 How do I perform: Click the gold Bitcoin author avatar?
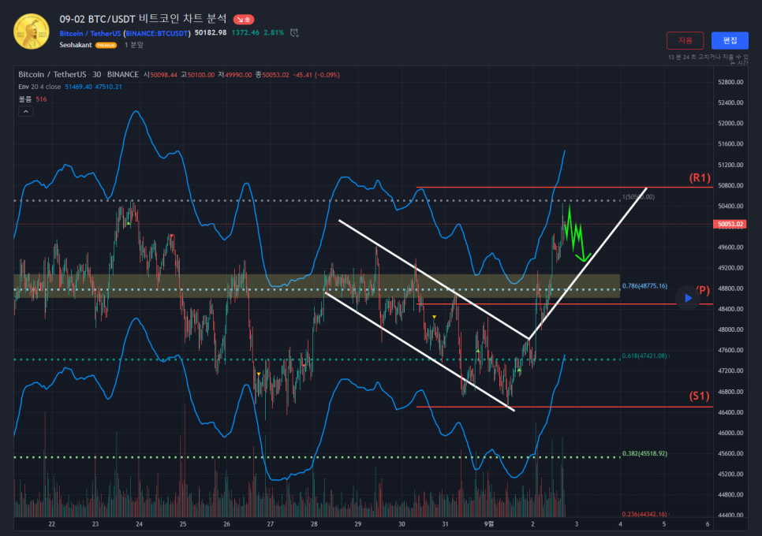(31, 30)
